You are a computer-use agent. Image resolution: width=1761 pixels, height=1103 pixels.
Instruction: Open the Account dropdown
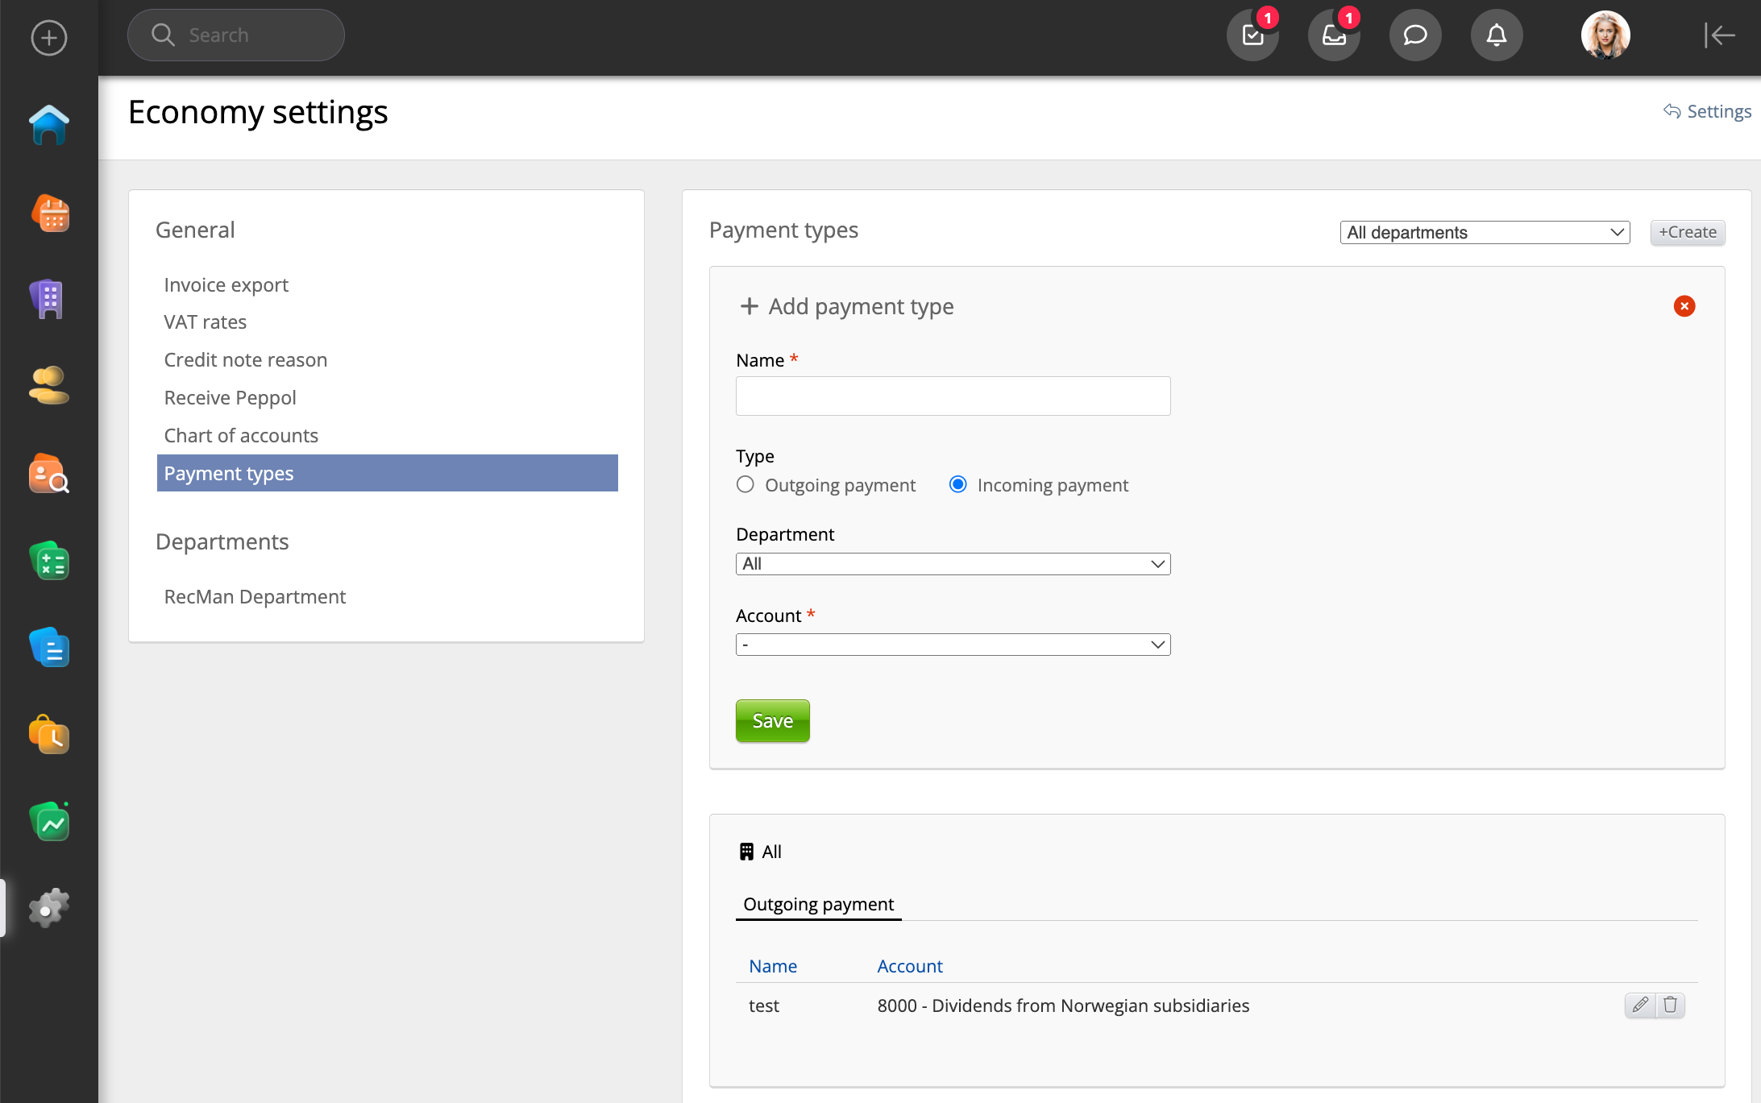pos(953,645)
